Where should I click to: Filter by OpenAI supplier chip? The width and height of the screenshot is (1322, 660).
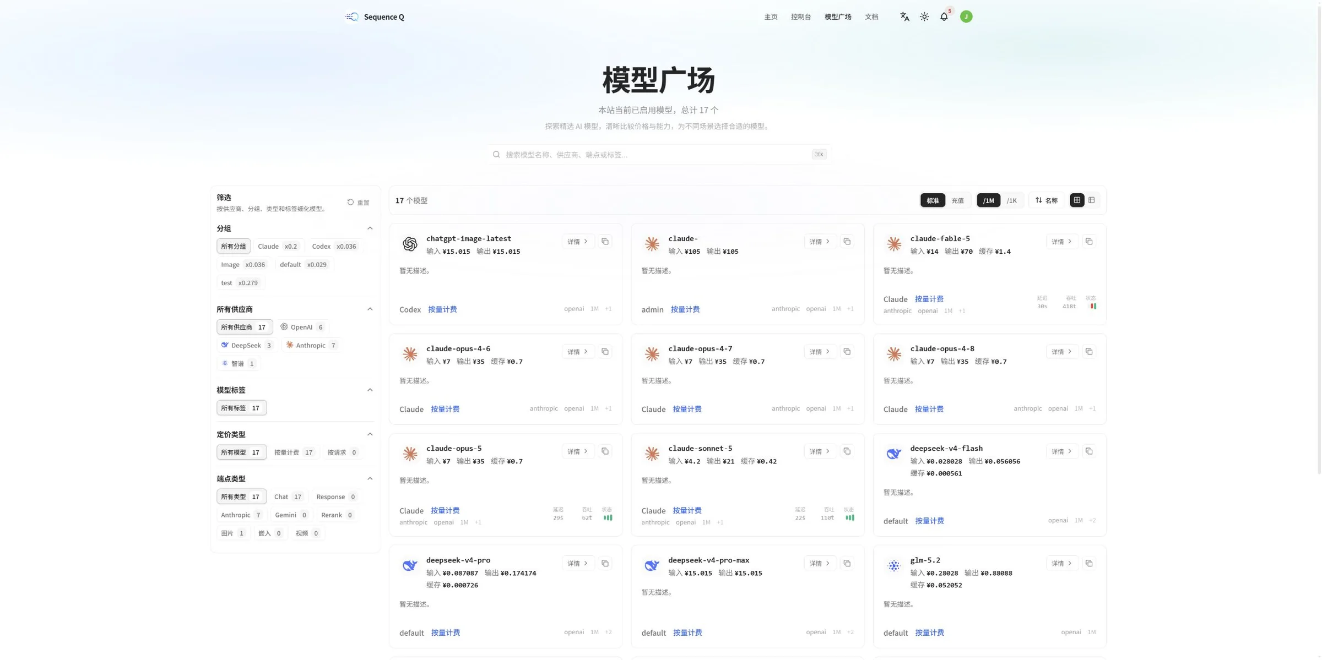point(302,327)
